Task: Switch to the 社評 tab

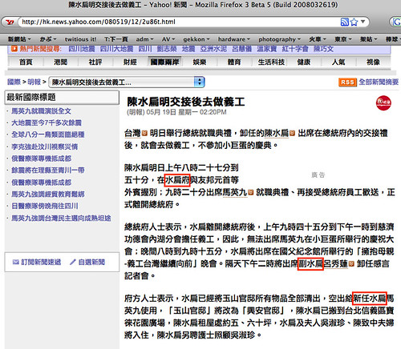Action: click(95, 62)
